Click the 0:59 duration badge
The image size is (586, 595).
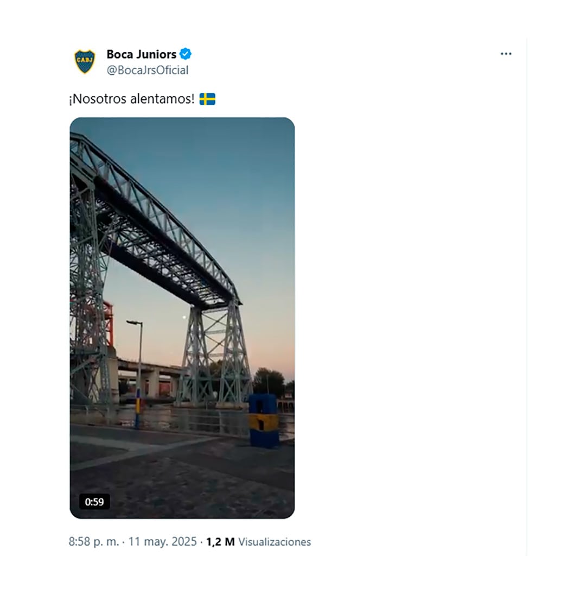point(94,502)
